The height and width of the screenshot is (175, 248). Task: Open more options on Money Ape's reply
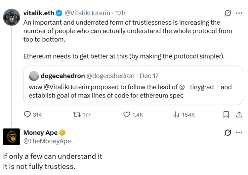pyautogui.click(x=239, y=133)
